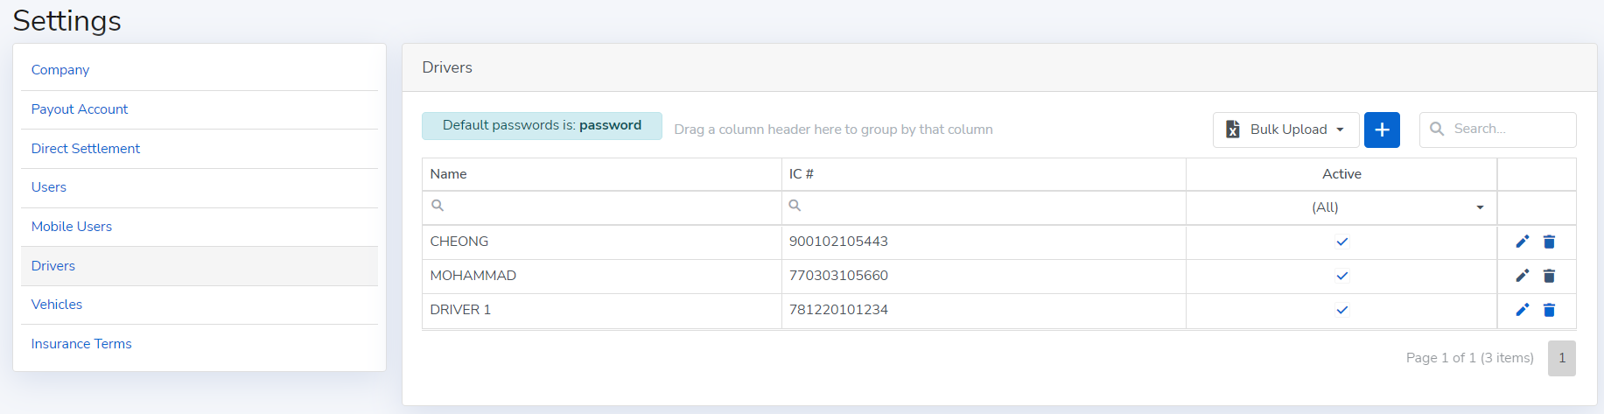Image resolution: width=1604 pixels, height=414 pixels.
Task: Click the blue plus add driver button
Action: pyautogui.click(x=1382, y=130)
